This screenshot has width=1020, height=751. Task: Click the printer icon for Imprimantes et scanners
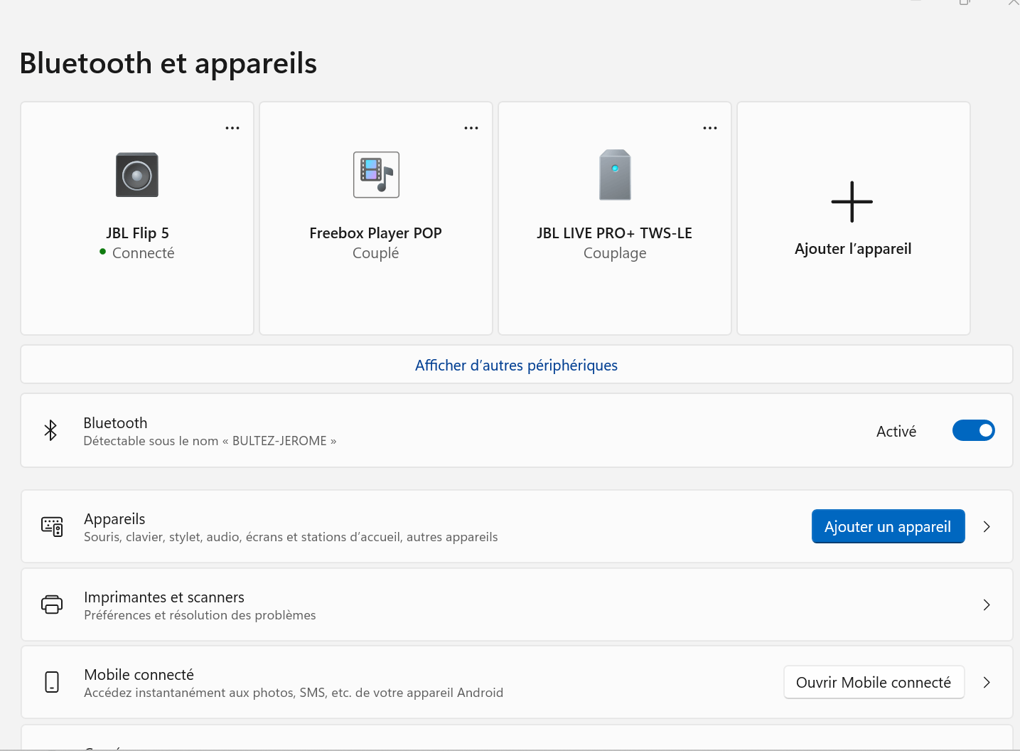pos(52,604)
